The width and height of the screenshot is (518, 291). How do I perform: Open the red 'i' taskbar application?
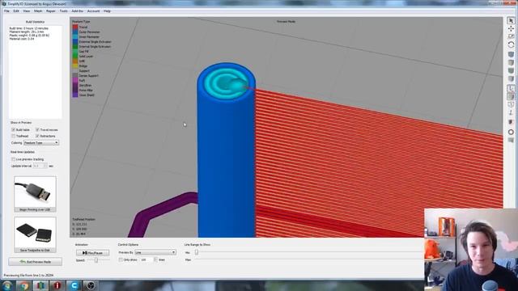(57, 285)
